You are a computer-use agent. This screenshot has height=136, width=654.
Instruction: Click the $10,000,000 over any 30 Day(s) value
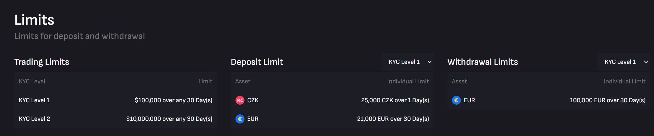(169, 119)
